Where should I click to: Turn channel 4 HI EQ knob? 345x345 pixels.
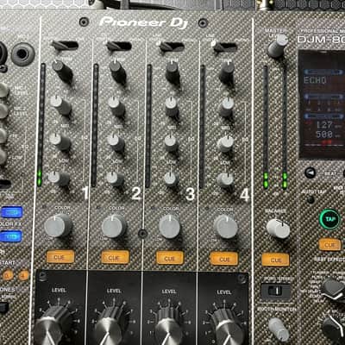(227, 107)
